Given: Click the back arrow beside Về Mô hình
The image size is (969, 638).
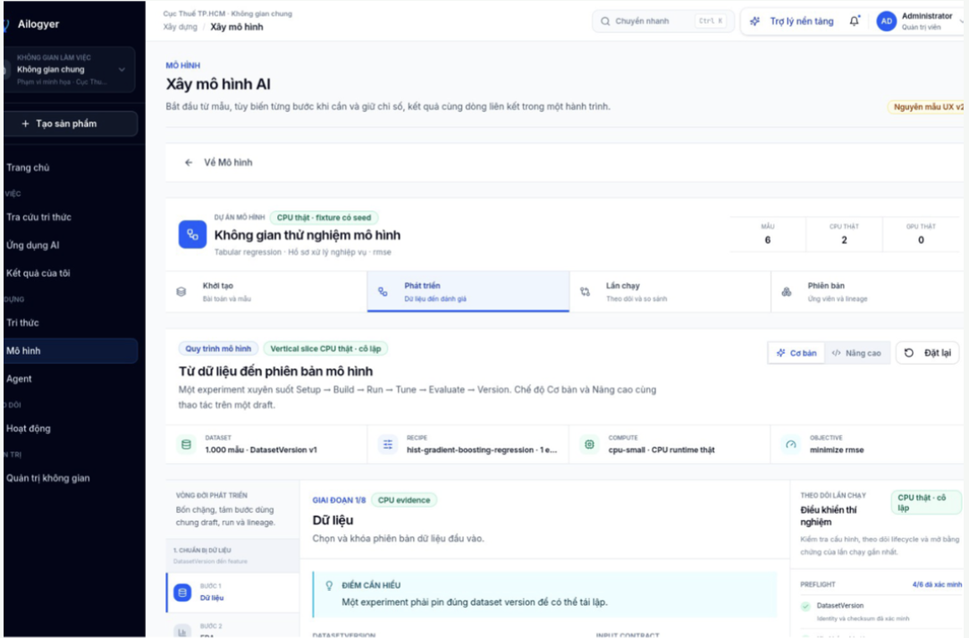Looking at the screenshot, I should coord(189,163).
